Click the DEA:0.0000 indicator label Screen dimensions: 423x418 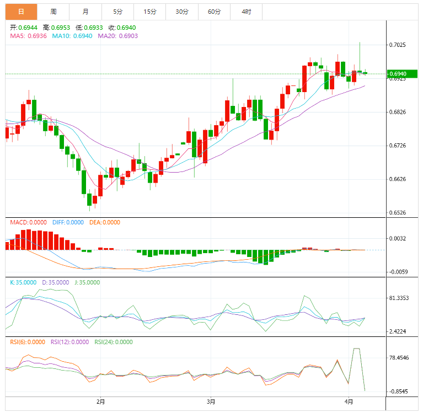pos(105,222)
